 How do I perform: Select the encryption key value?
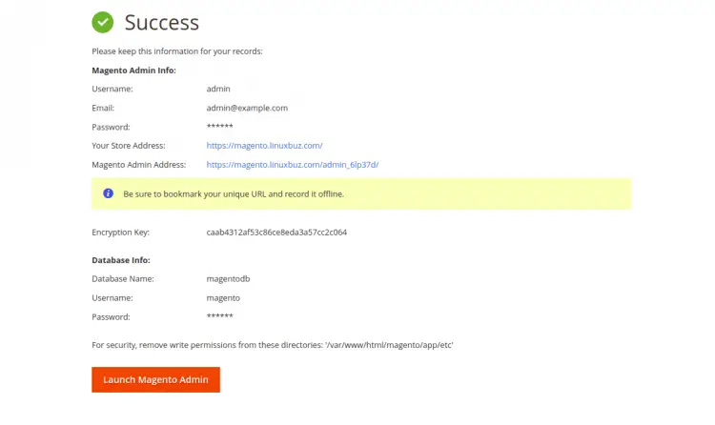(276, 232)
